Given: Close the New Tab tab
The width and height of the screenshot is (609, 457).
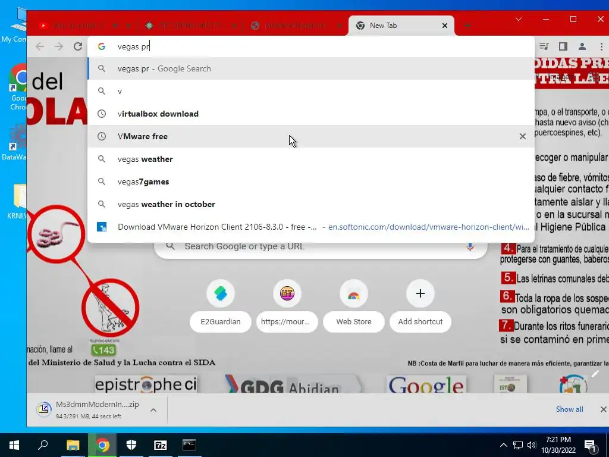Looking at the screenshot, I should point(445,26).
